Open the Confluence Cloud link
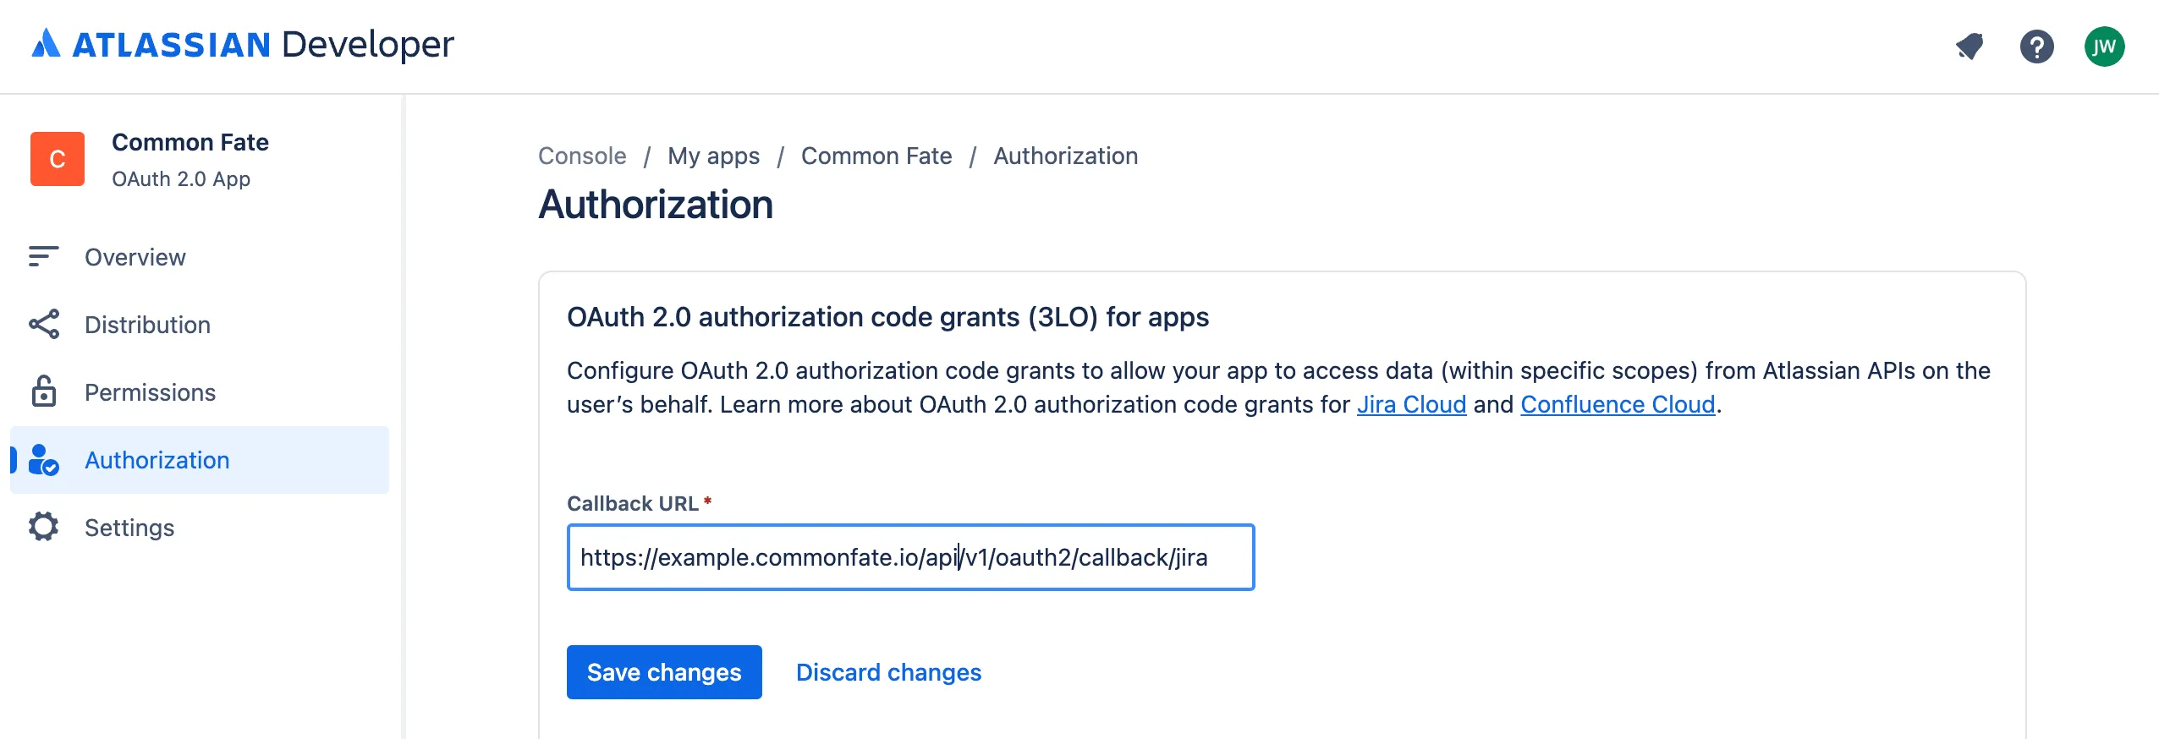Viewport: 2159px width, 739px height. (1618, 404)
